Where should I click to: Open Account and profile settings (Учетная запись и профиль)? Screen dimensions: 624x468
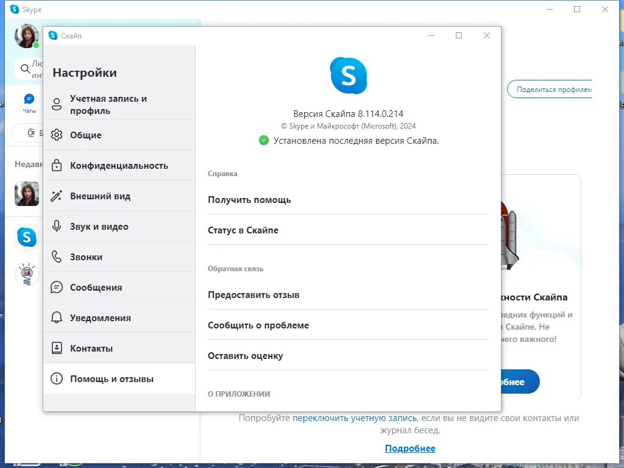(x=119, y=104)
